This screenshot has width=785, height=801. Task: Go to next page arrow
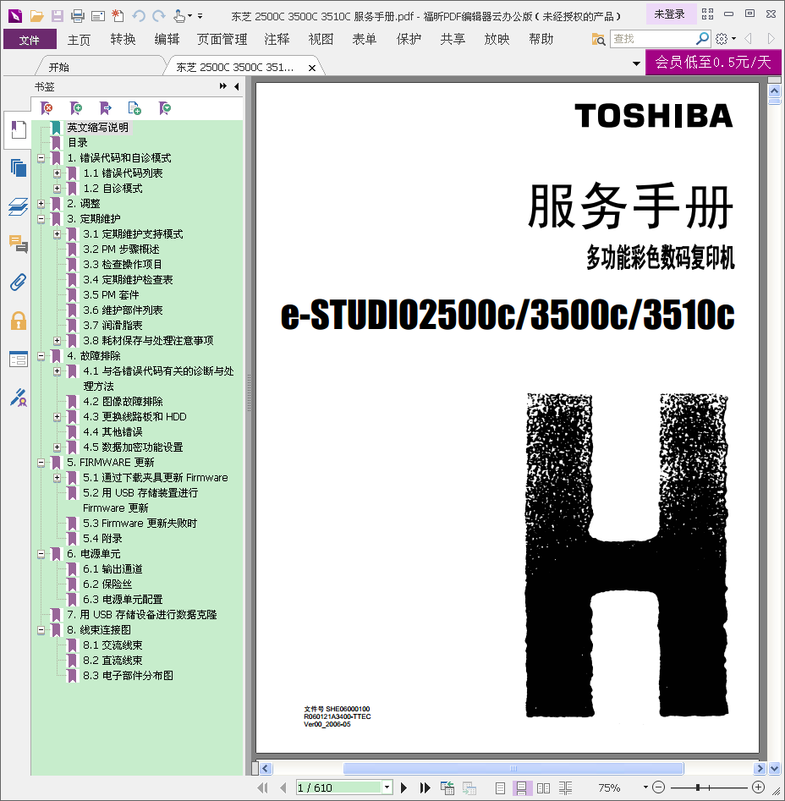[404, 787]
